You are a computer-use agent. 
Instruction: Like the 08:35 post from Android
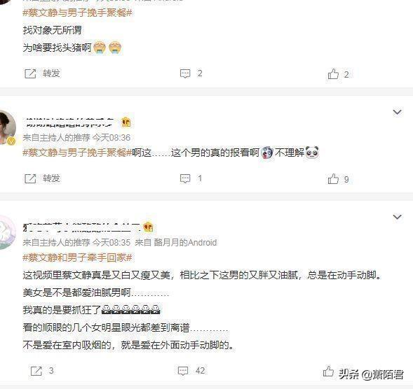[328, 372]
